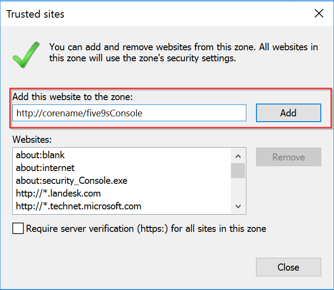334x290 pixels.
Task: Click the Websites list scroll down arrow
Action: point(238,206)
